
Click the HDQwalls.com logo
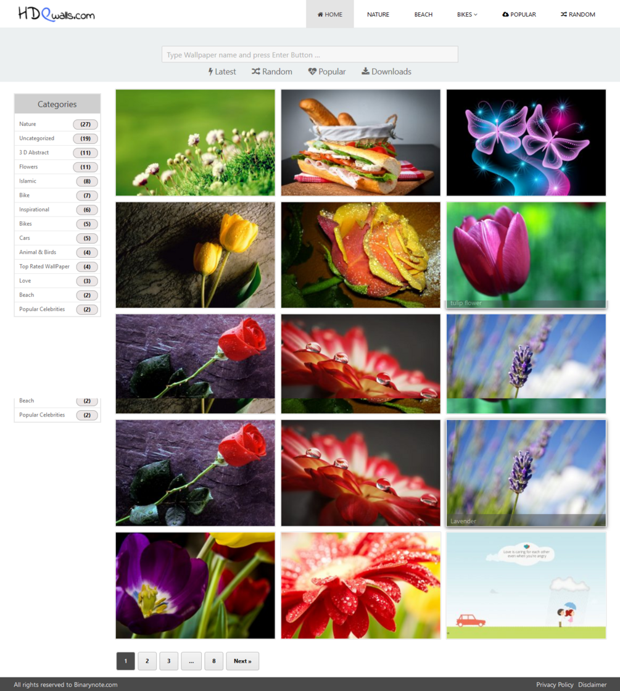click(x=56, y=14)
